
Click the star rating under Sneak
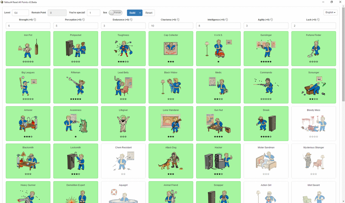266,137
